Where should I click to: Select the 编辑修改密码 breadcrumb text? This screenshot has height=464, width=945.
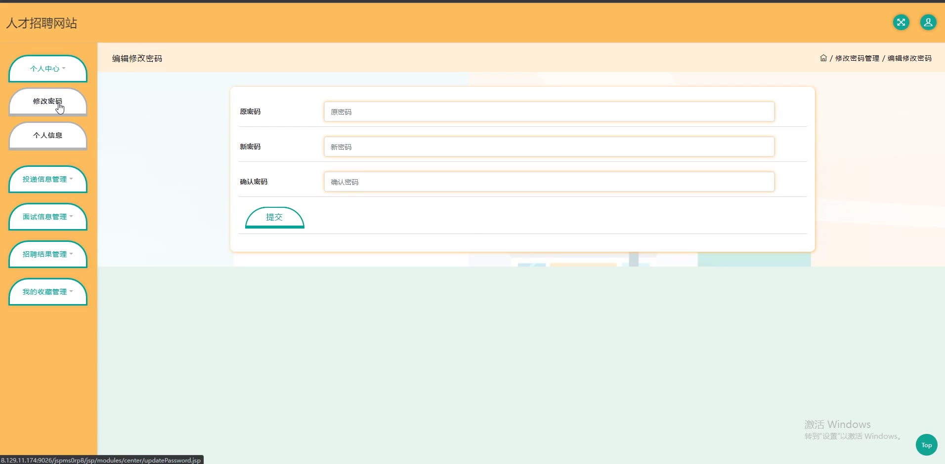(909, 58)
